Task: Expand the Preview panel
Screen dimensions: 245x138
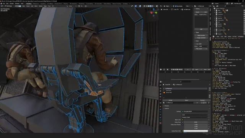Action: tap(167, 106)
